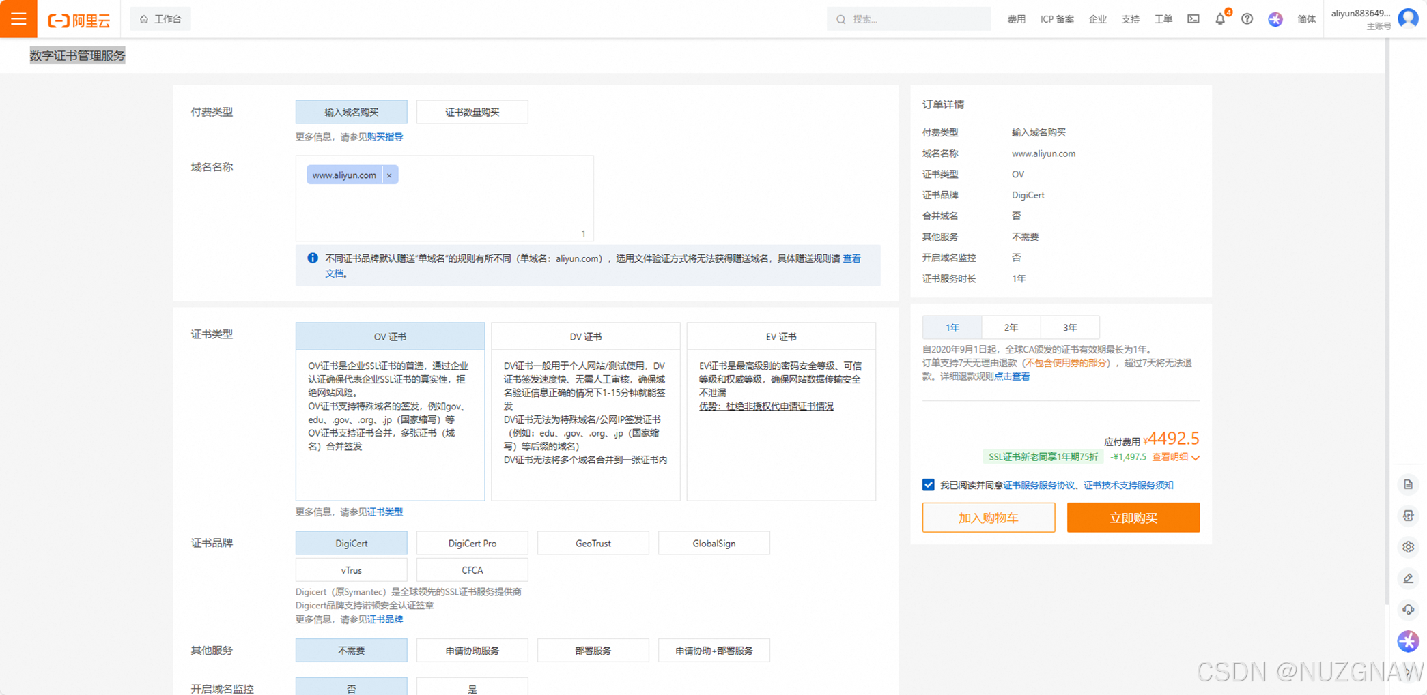Open 证书技术支持服务须知 link

tap(1128, 485)
